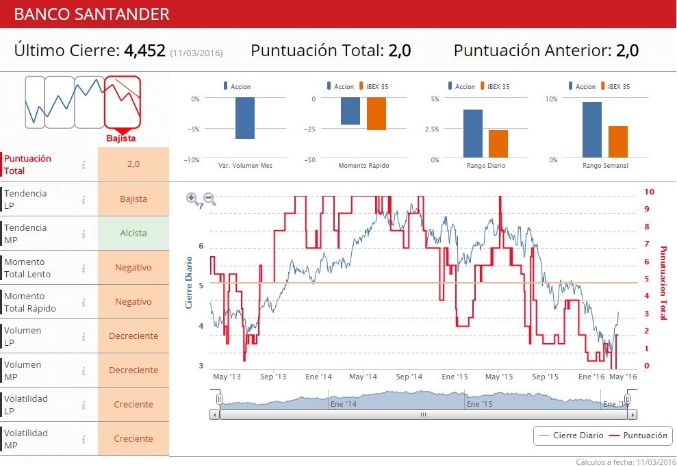The image size is (677, 467).
Task: Select the left navigator range handle
Action: pyautogui.click(x=219, y=399)
